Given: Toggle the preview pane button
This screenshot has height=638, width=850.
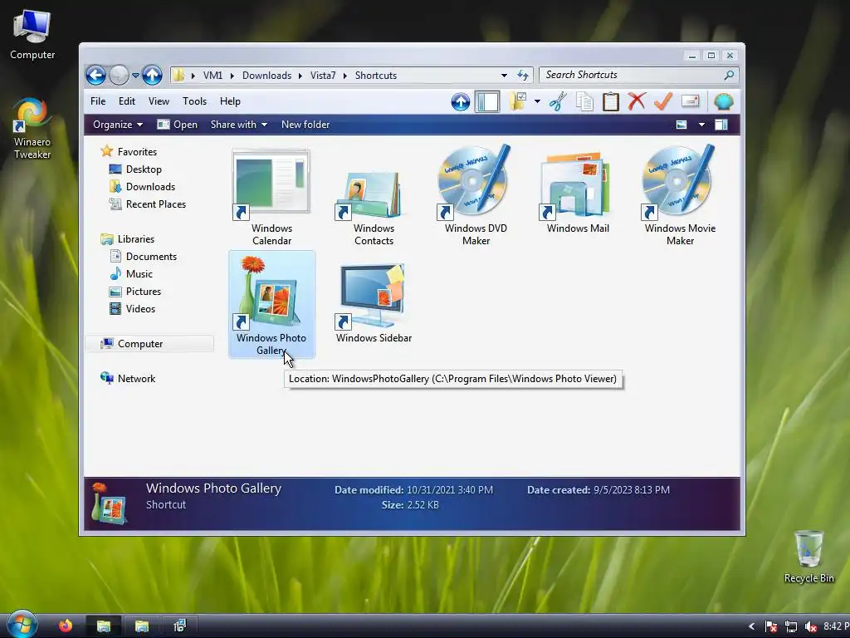Looking at the screenshot, I should click(x=721, y=125).
